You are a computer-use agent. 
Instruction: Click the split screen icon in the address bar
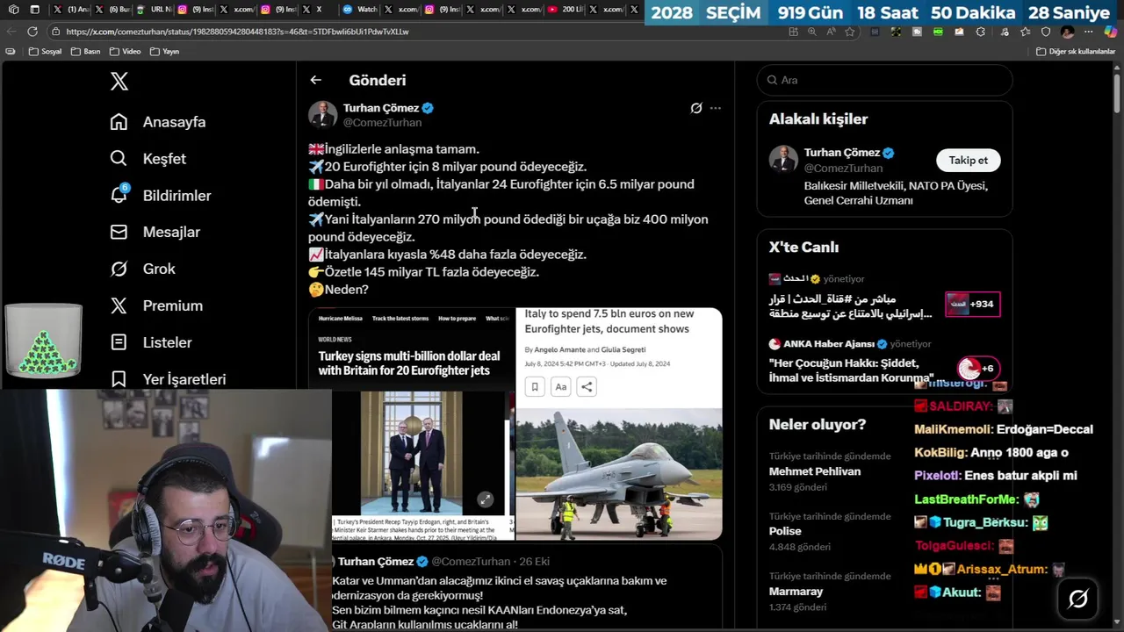pyautogui.click(x=794, y=32)
